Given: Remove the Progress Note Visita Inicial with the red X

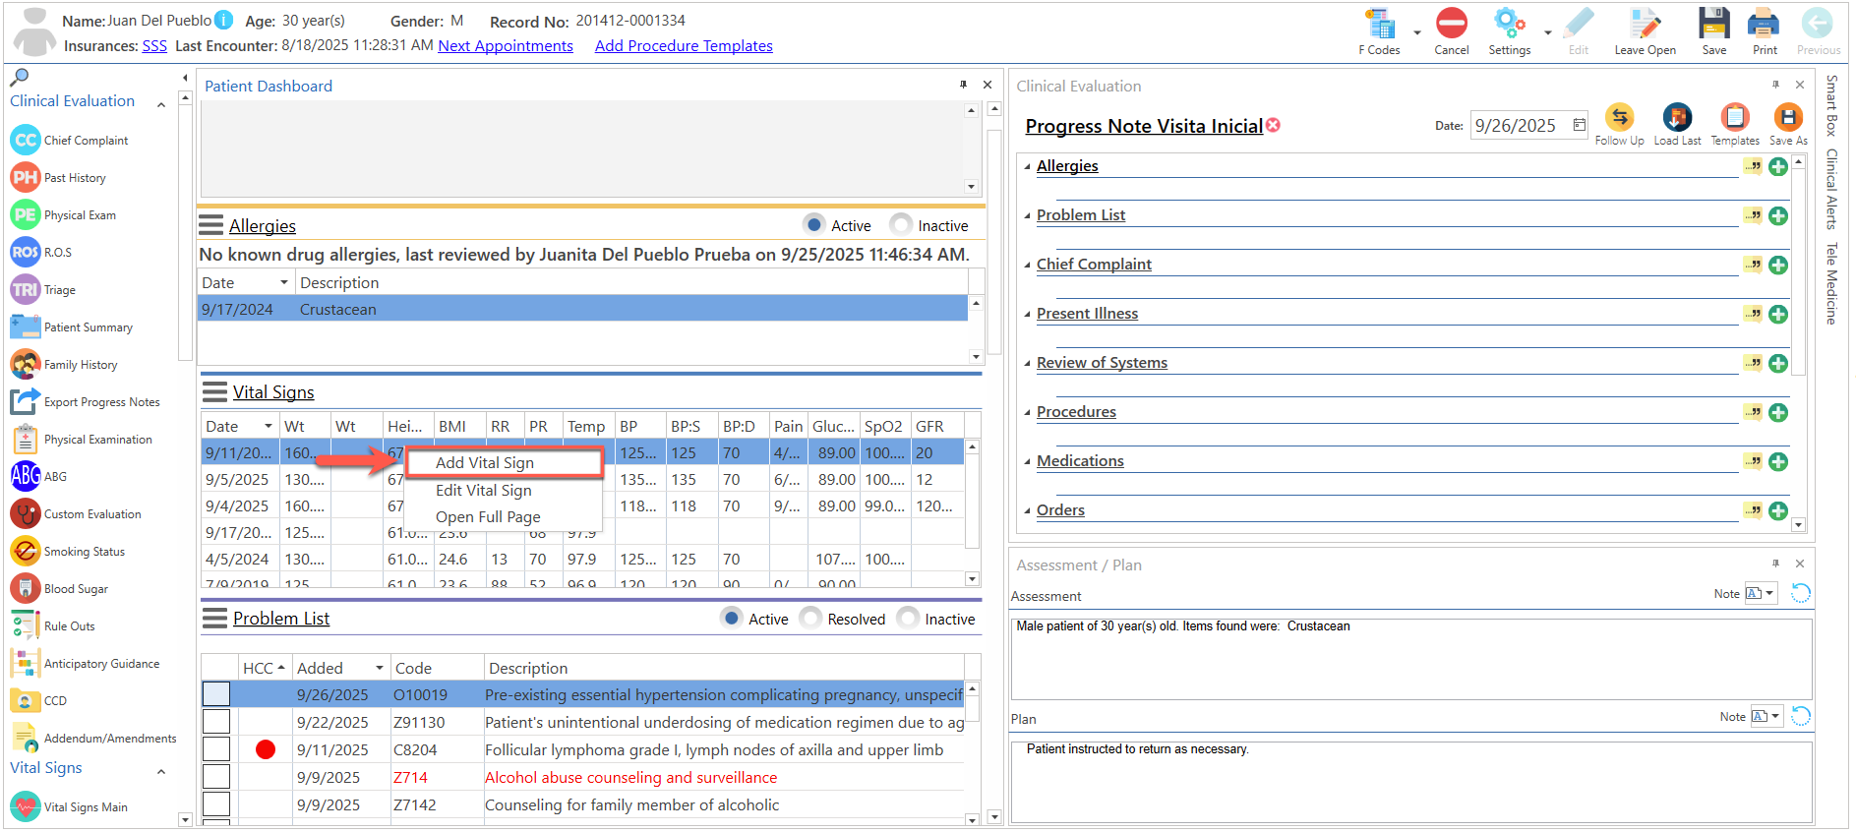Looking at the screenshot, I should (x=1273, y=125).
